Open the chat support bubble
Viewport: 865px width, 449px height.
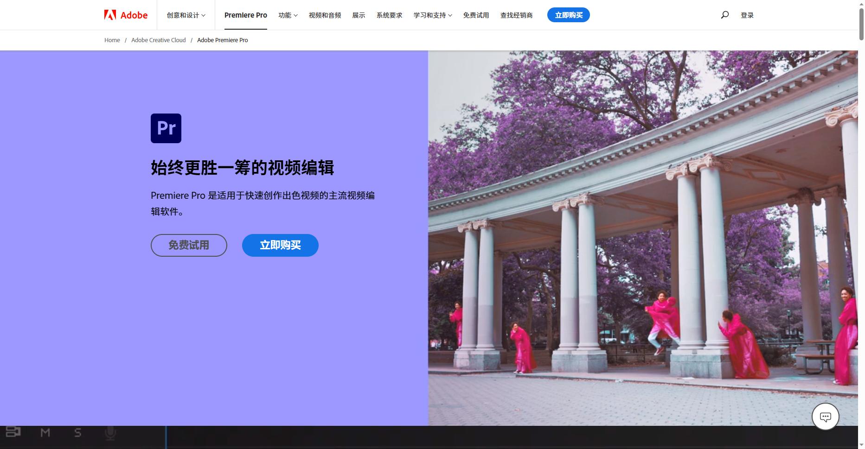[x=825, y=416]
